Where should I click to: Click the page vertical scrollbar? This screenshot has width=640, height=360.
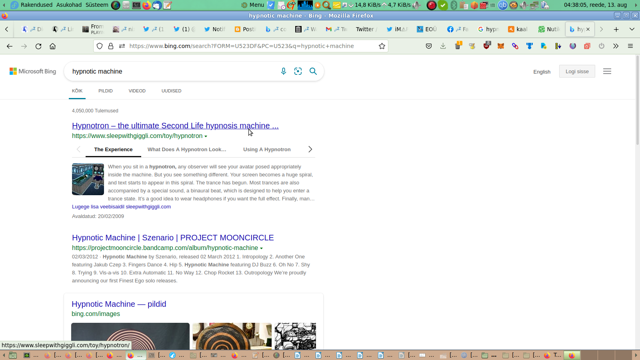tap(638, 100)
